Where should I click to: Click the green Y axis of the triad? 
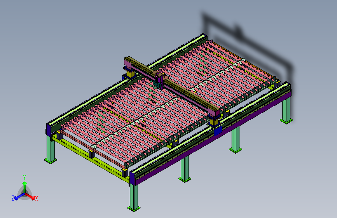(x=25, y=187)
